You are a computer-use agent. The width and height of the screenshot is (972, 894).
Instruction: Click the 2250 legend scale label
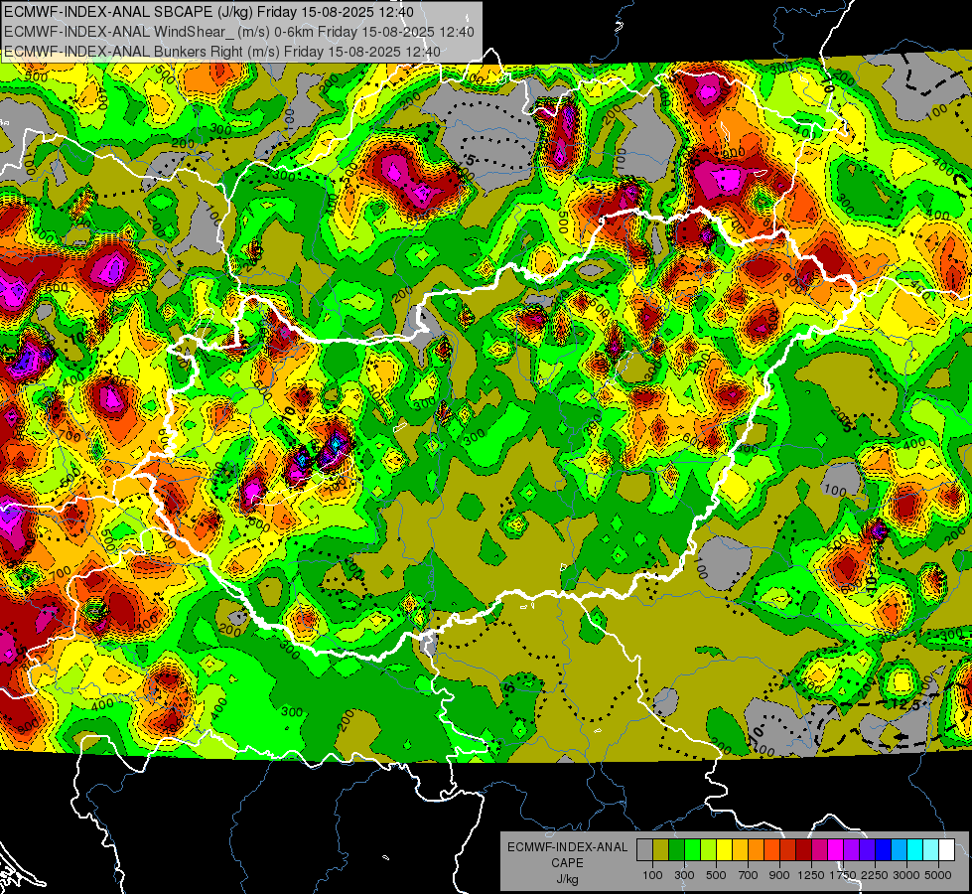(x=875, y=875)
